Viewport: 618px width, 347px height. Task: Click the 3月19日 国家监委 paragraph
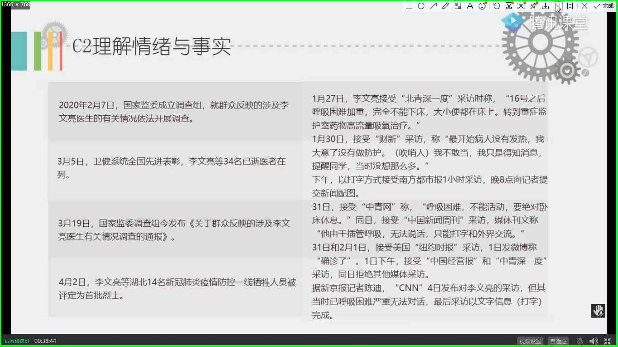(174, 230)
